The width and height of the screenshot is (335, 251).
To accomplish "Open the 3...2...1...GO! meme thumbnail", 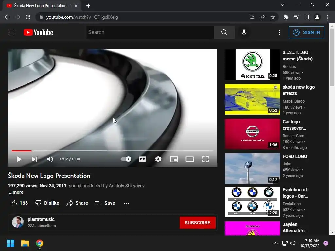I will click(x=252, y=65).
